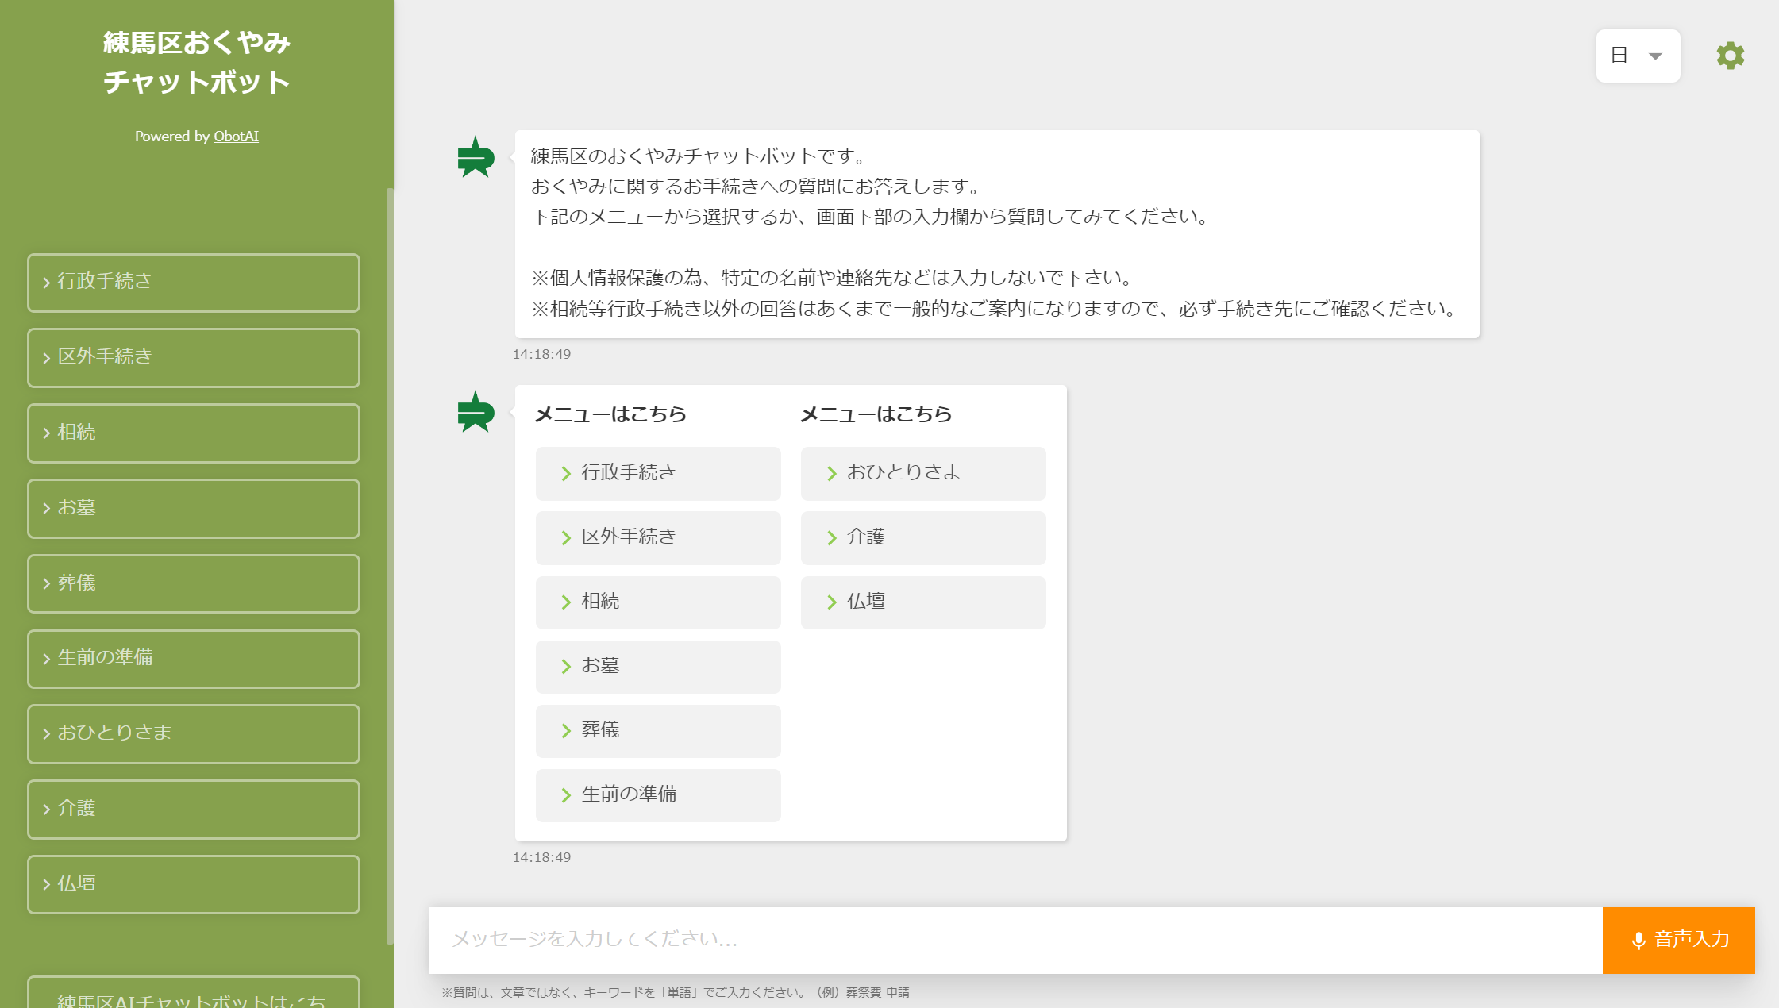Click chevron icon on おひとりさま chat menu item
Image resolution: width=1779 pixels, height=1008 pixels.
[x=831, y=474]
